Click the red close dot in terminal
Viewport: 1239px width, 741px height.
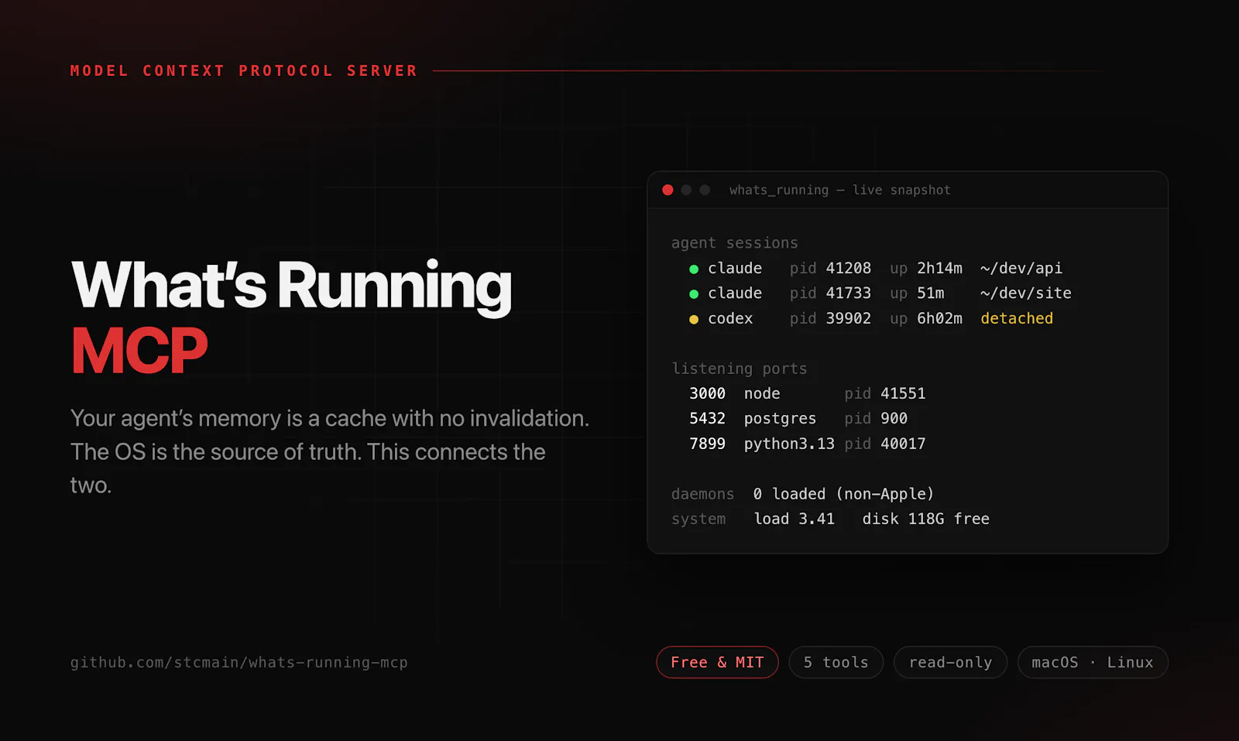668,190
